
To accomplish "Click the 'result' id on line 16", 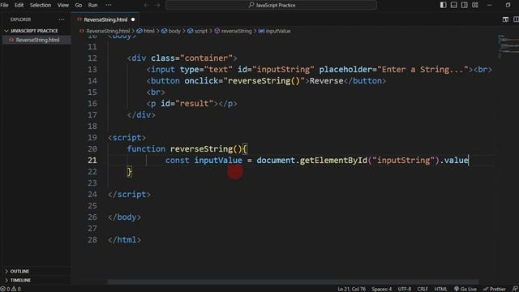I will (x=195, y=103).
